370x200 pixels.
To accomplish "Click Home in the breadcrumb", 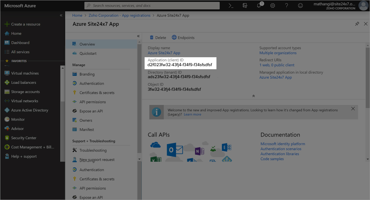I will [77, 15].
